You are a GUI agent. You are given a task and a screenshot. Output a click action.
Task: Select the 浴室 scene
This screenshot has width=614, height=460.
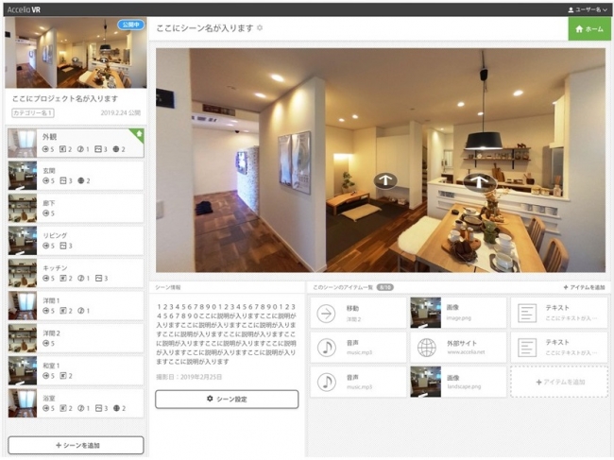pos(76,402)
